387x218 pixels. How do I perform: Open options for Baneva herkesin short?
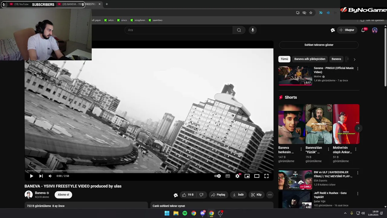[301, 149]
